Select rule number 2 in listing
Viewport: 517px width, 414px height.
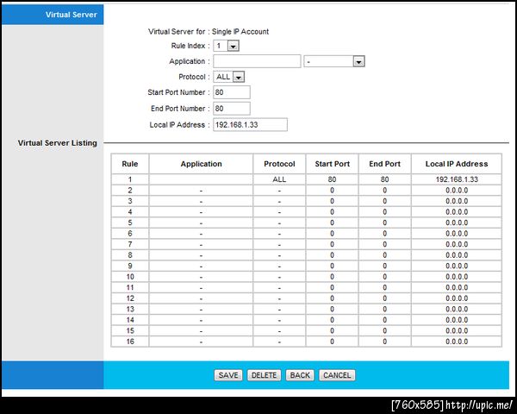tap(130, 191)
